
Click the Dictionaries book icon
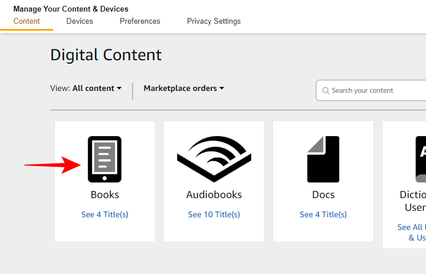(x=421, y=159)
